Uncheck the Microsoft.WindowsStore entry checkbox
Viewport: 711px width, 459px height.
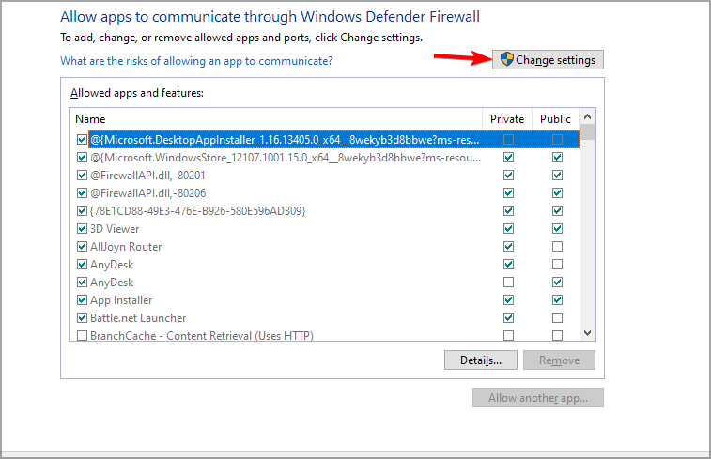point(83,158)
